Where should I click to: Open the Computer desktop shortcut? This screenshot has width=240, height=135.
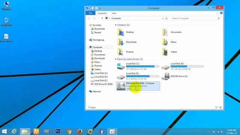[x=6, y=6]
